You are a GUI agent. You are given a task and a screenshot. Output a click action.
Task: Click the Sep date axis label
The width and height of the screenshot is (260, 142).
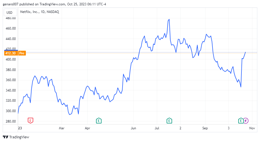pyautogui.click(x=205, y=128)
